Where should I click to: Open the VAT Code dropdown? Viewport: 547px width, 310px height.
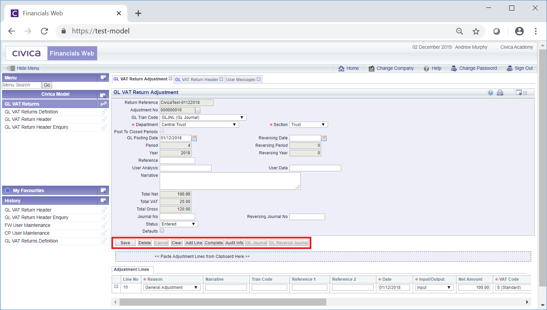click(x=513, y=288)
